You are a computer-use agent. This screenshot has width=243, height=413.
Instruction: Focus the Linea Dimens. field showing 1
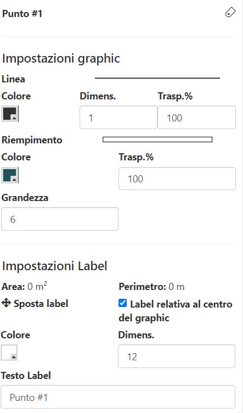118,118
